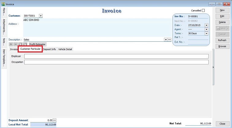Open the Customer code dropdown
This screenshot has width=232, height=128.
pos(41,16)
